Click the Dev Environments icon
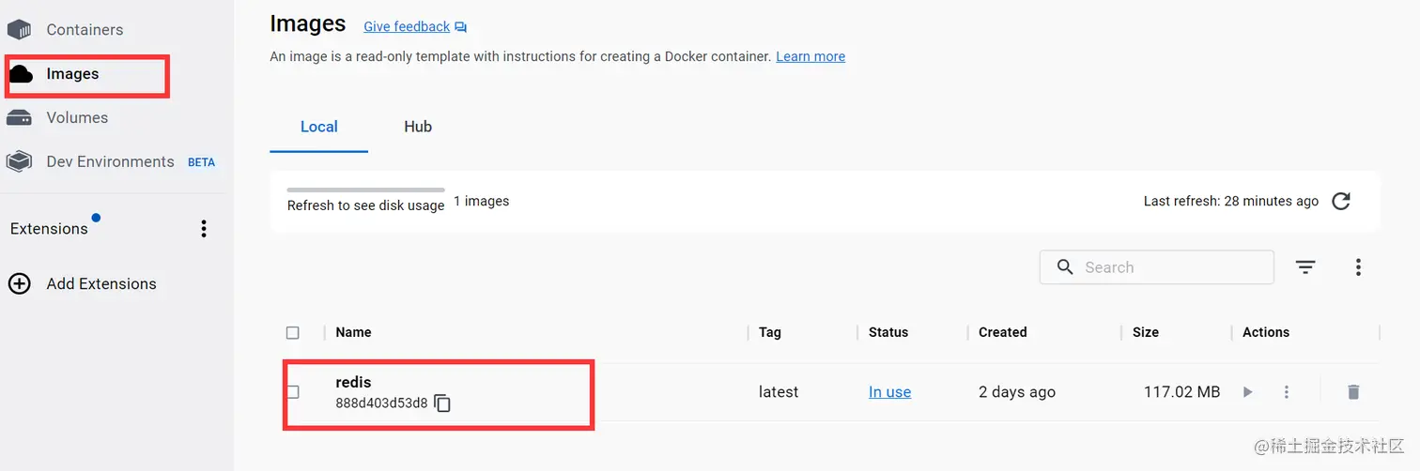Image resolution: width=1420 pixels, height=471 pixels. [x=21, y=161]
